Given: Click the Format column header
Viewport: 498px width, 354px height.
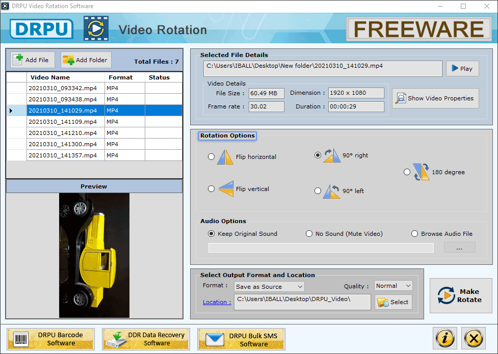Looking at the screenshot, I should [x=125, y=77].
